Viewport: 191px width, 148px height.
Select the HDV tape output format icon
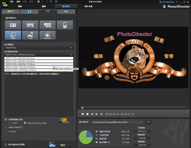[30, 25]
